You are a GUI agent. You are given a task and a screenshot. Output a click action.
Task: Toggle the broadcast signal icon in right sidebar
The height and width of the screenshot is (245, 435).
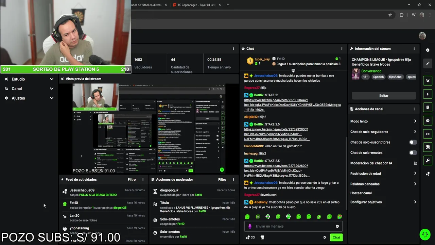coord(428,134)
